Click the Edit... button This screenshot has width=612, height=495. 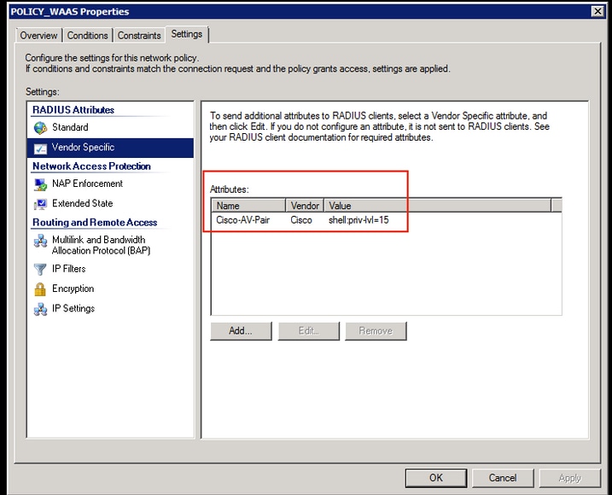309,331
